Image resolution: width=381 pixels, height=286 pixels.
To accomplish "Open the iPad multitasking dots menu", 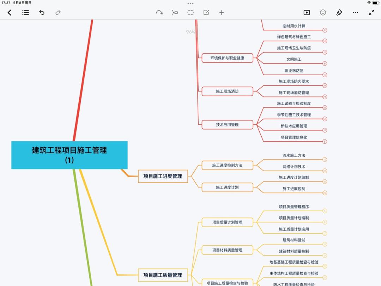I will point(190,3).
